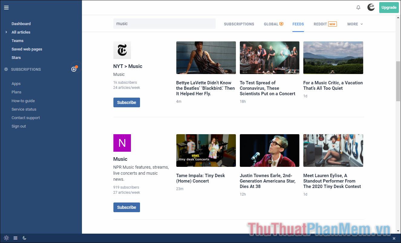401x243 pixels.
Task: Switch to light theme sun icon
Action: point(6,238)
